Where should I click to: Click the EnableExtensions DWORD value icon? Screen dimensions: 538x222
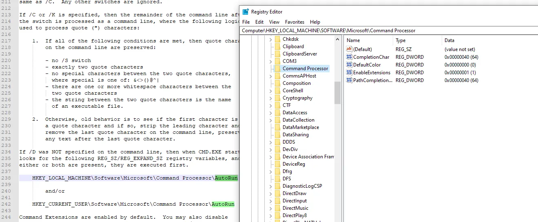(x=349, y=73)
